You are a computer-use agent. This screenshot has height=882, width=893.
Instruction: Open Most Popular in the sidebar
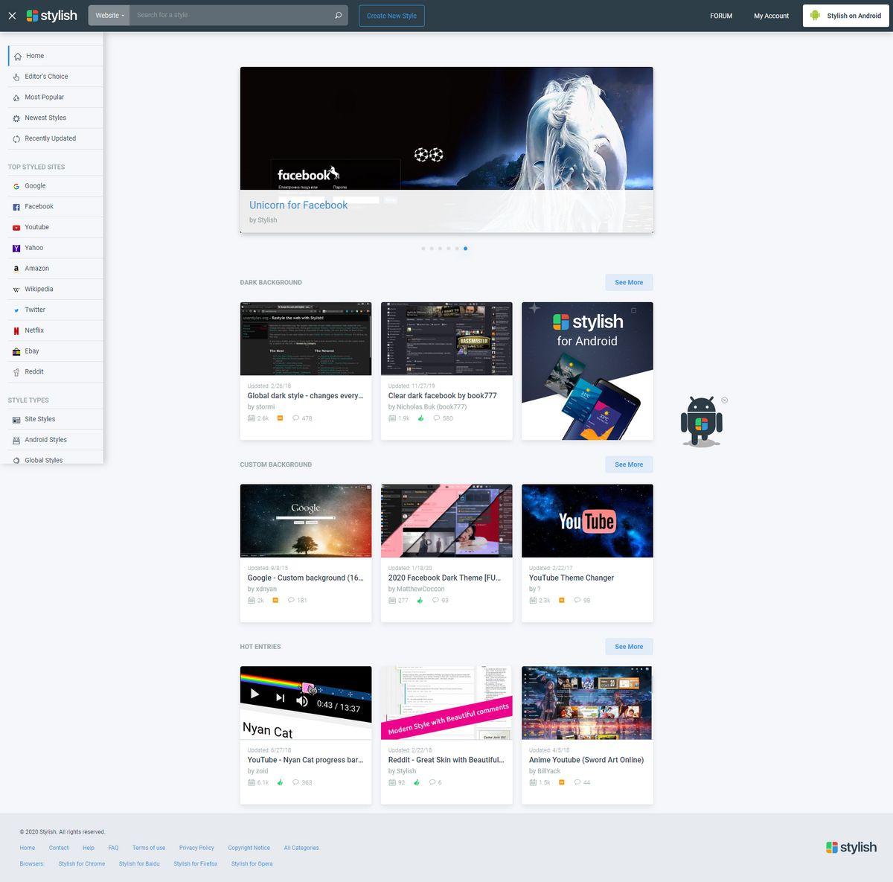pyautogui.click(x=56, y=98)
